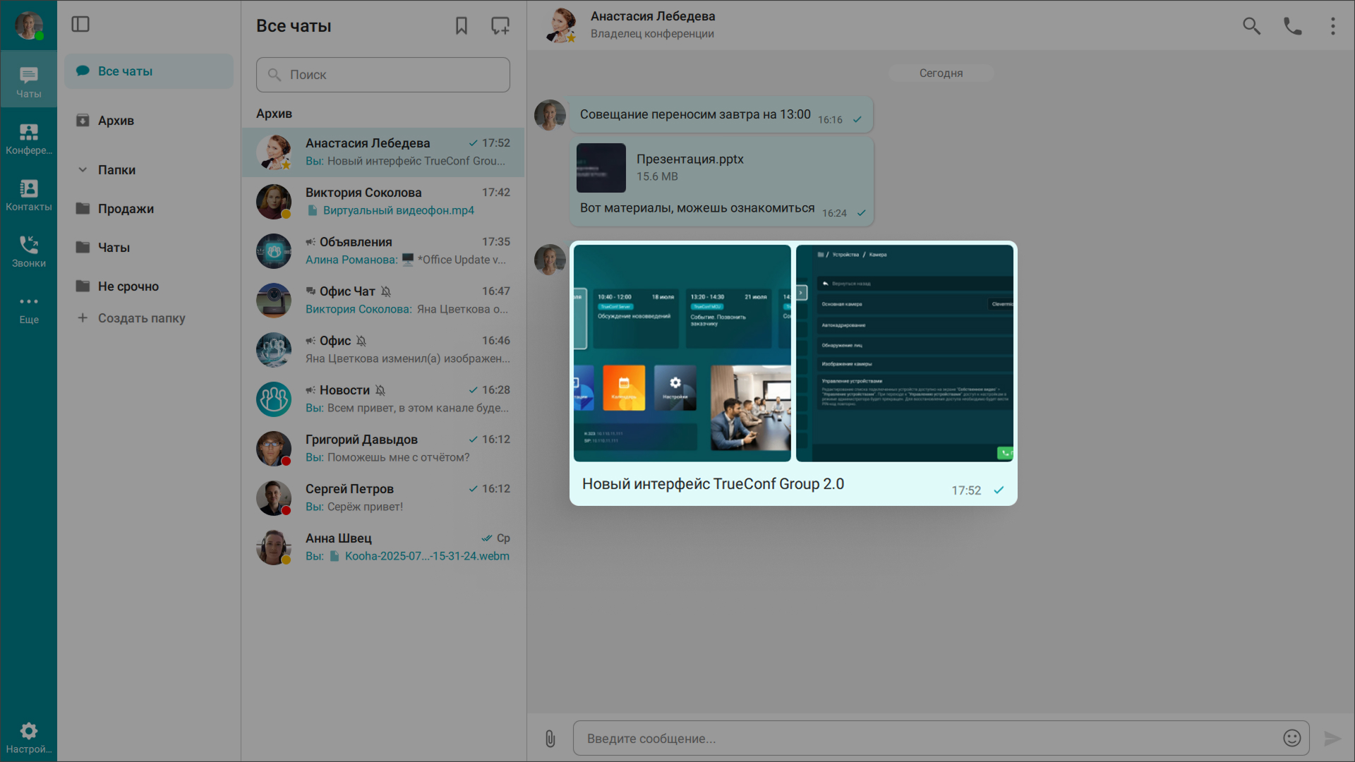Open the Contacts section in sidebar
Screen dimensions: 1355x762
pos(28,195)
